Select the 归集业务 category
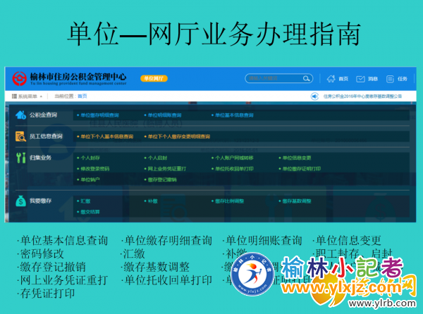The image size is (423, 314). 40,158
